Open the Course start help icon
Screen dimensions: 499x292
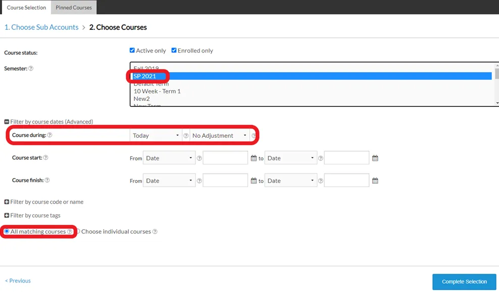pyautogui.click(x=46, y=157)
